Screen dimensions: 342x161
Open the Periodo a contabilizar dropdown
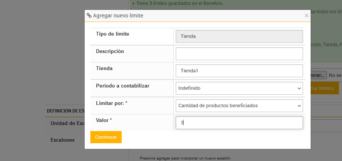[239, 88]
